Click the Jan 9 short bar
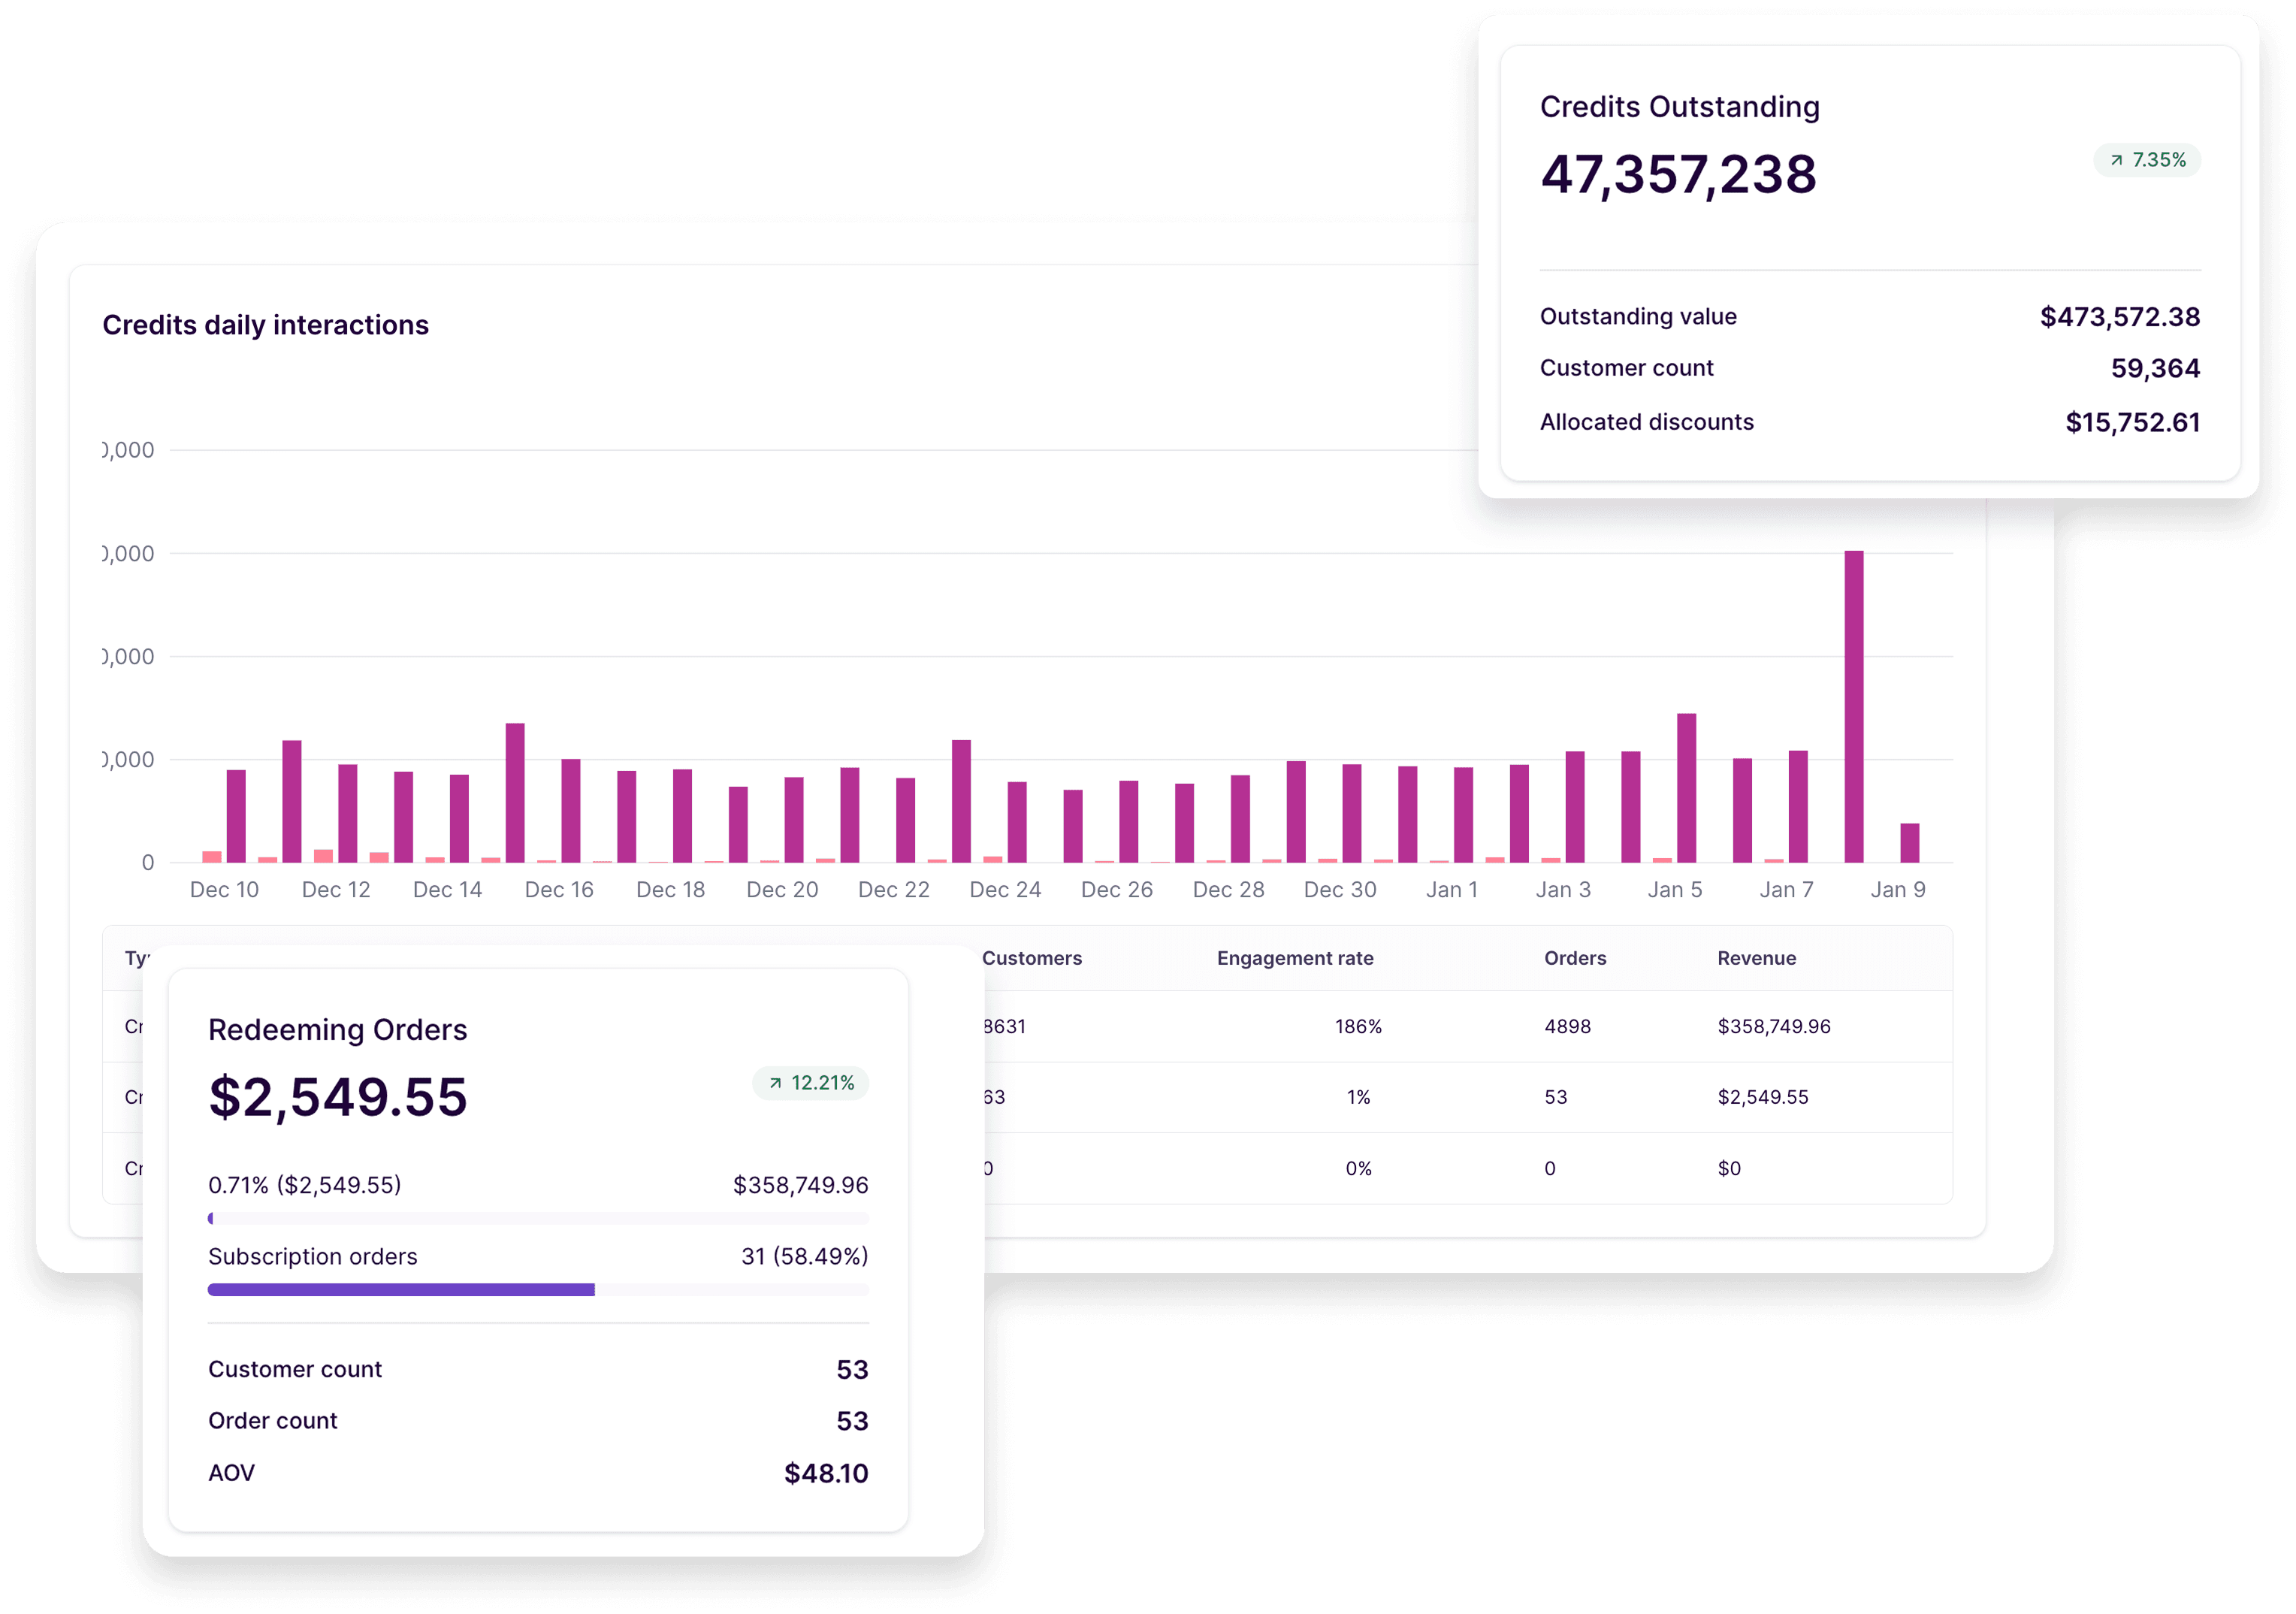This screenshot has width=2296, height=1614. click(x=1909, y=842)
